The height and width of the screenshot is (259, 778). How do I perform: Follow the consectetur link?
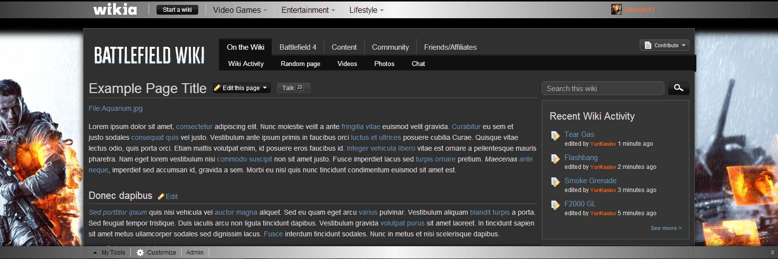(x=194, y=127)
